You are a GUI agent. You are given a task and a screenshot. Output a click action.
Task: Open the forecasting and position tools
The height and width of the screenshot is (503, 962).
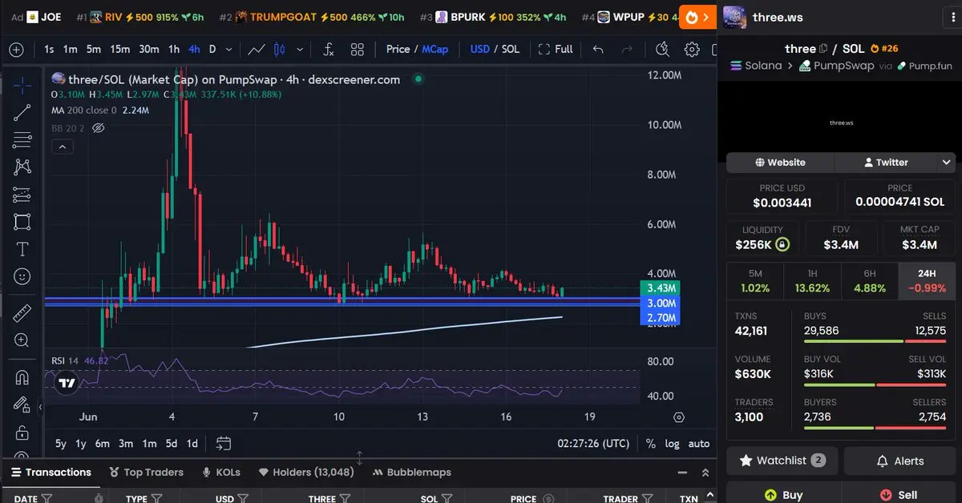click(22, 194)
